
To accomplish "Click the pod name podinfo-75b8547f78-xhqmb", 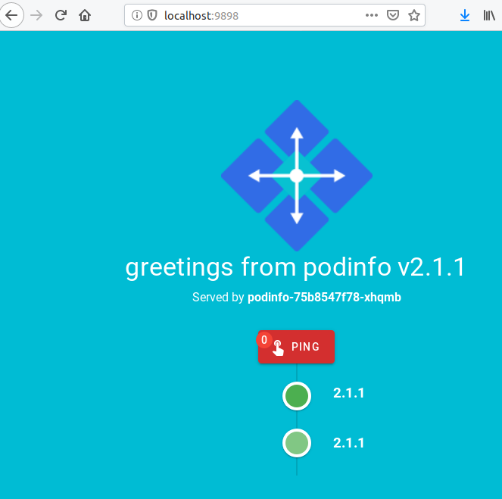I will tap(324, 298).
